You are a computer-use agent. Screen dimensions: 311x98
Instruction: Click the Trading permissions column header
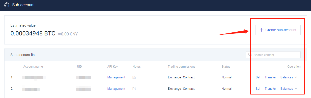coord(182,67)
